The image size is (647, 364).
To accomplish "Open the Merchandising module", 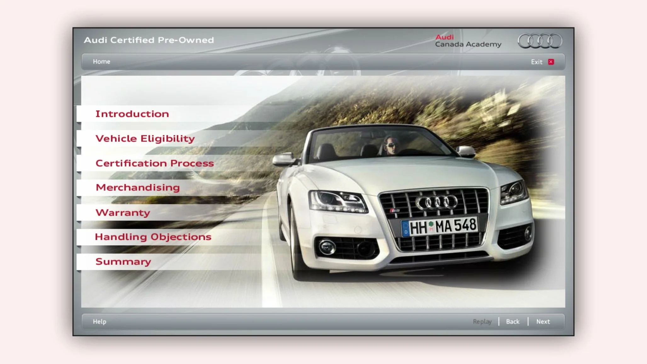I will point(138,187).
